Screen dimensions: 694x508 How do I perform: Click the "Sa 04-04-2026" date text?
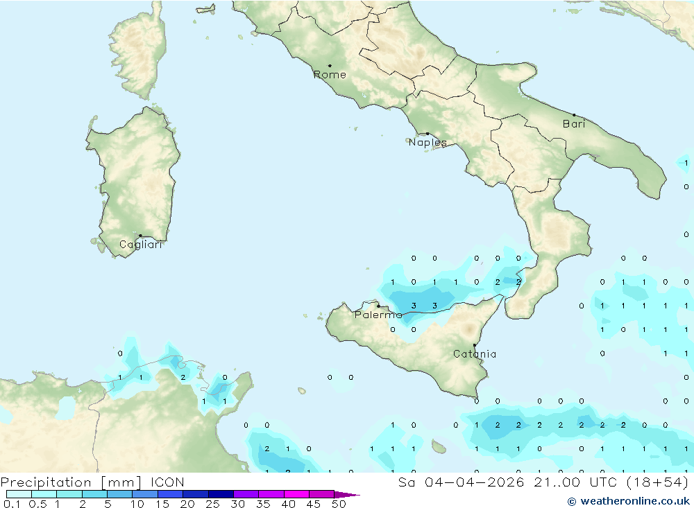[x=461, y=482]
